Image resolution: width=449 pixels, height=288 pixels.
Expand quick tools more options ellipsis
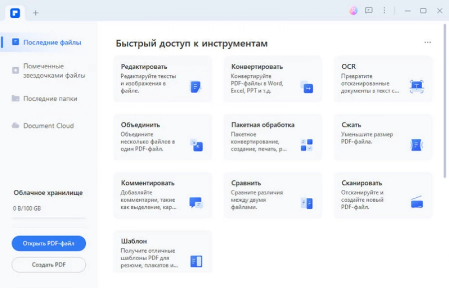(428, 43)
